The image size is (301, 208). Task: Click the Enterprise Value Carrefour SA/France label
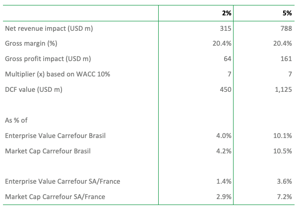pos(62,181)
